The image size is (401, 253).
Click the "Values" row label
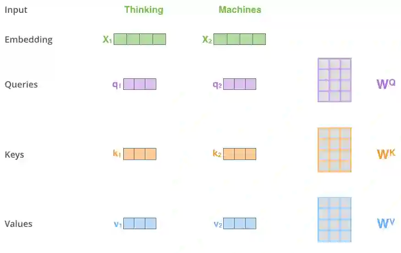(18, 224)
